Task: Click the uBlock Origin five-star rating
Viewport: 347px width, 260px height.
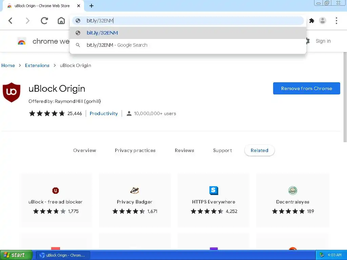Action: coord(47,114)
